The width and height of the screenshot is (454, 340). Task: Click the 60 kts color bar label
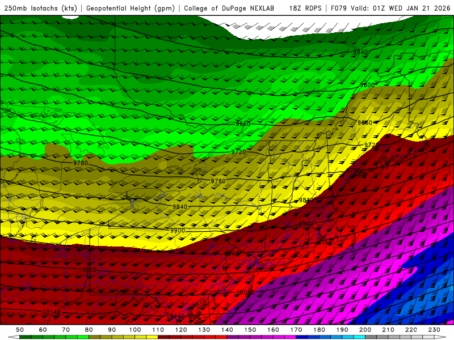click(43, 330)
